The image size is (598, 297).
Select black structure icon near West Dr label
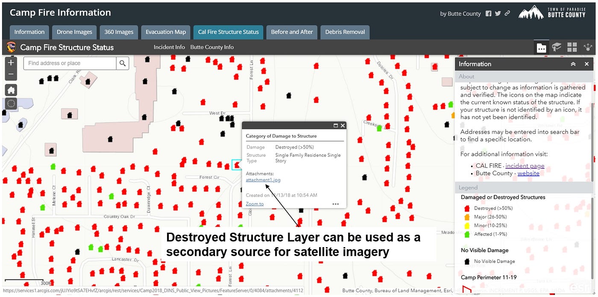point(222,118)
